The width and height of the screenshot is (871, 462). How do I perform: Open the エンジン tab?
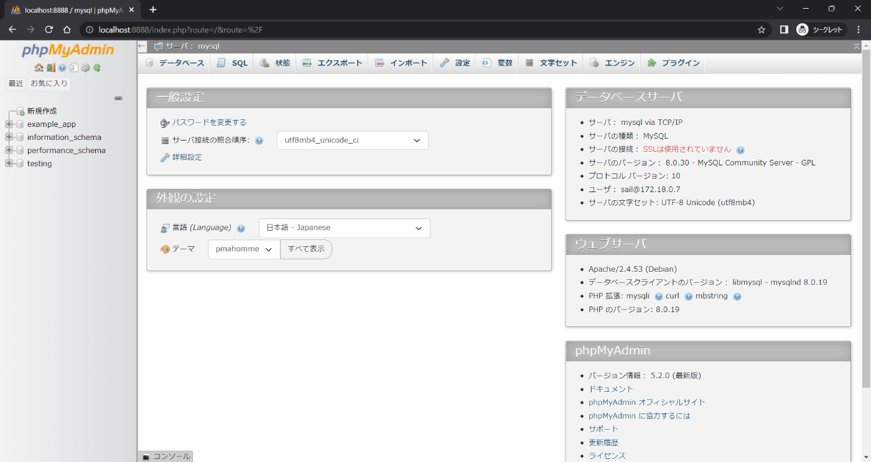click(x=612, y=63)
